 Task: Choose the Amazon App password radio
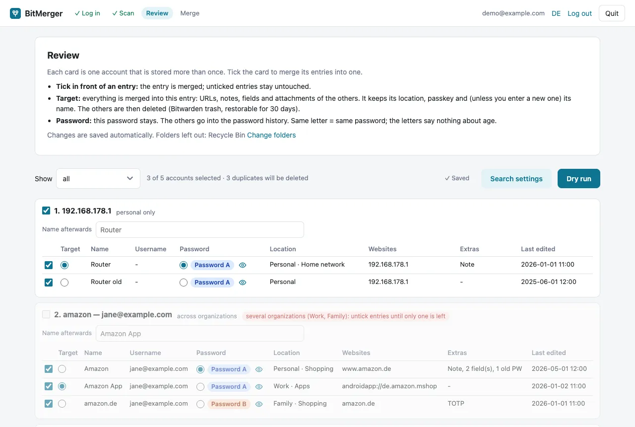click(x=200, y=387)
